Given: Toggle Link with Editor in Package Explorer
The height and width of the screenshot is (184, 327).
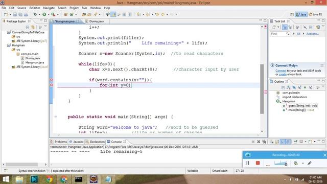Looking at the screenshot, I should [x=33, y=27].
